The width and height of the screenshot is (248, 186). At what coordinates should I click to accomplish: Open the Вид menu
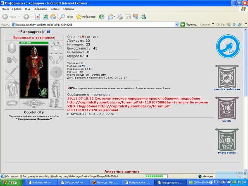[x=27, y=9]
